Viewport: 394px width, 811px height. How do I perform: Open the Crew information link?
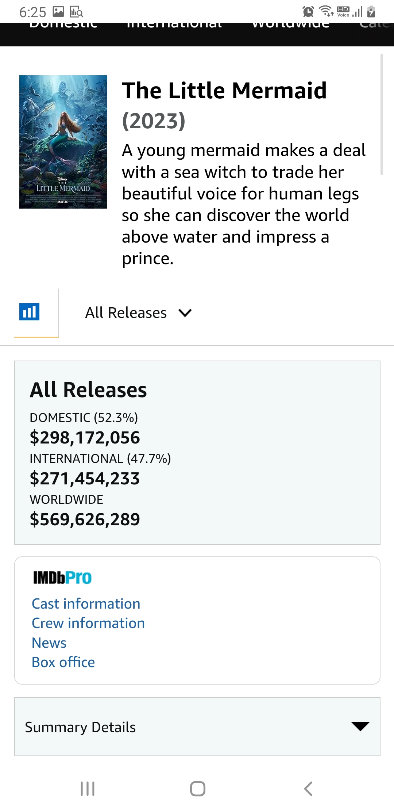pos(88,623)
